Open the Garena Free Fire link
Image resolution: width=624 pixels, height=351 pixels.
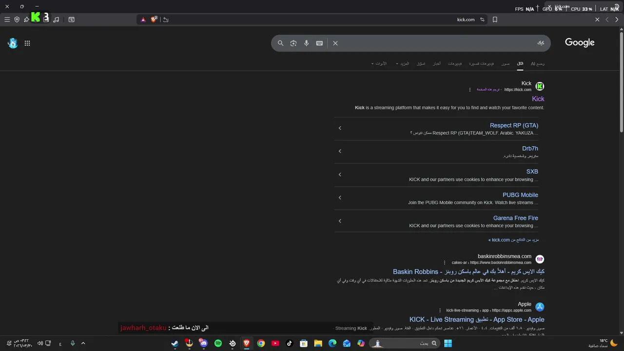click(x=516, y=218)
